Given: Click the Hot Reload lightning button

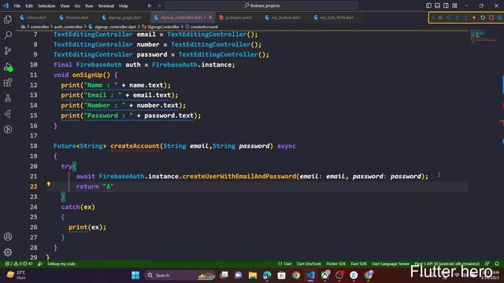Looking at the screenshot, I should 474,17.
